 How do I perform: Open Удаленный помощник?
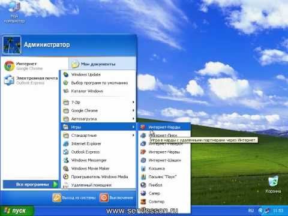point(98,185)
